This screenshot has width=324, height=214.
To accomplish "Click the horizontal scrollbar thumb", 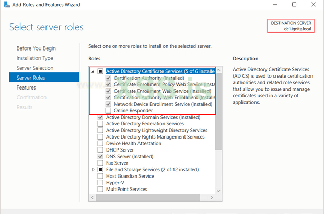I will click(x=148, y=197).
